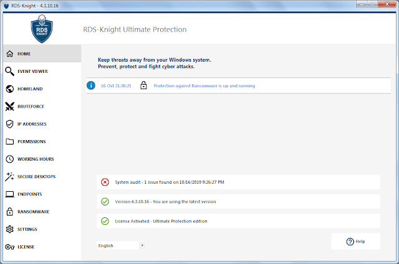Select the ENDPOINTS menu label
The height and width of the screenshot is (264, 399).
coord(30,194)
